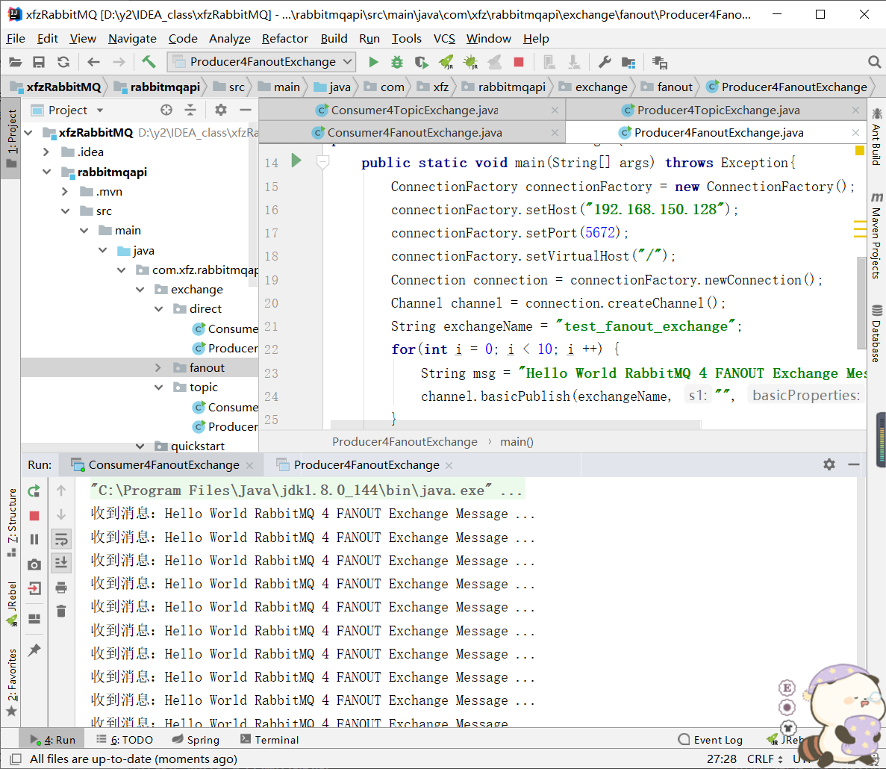Stop running process in Run panel
Image resolution: width=886 pixels, height=769 pixels.
[34, 516]
